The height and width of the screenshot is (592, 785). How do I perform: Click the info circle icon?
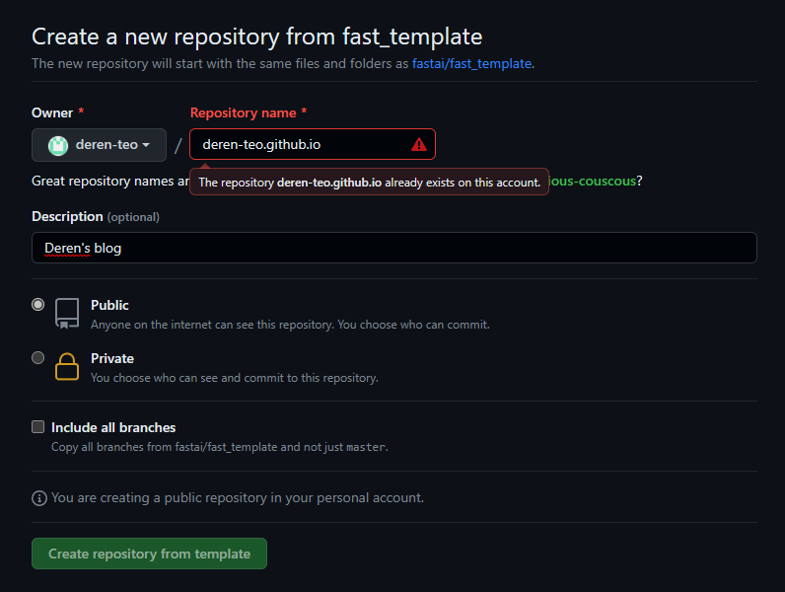coord(39,498)
